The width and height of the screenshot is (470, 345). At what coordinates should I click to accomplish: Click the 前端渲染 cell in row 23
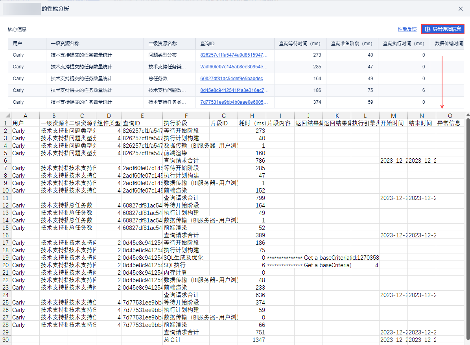click(x=186, y=288)
